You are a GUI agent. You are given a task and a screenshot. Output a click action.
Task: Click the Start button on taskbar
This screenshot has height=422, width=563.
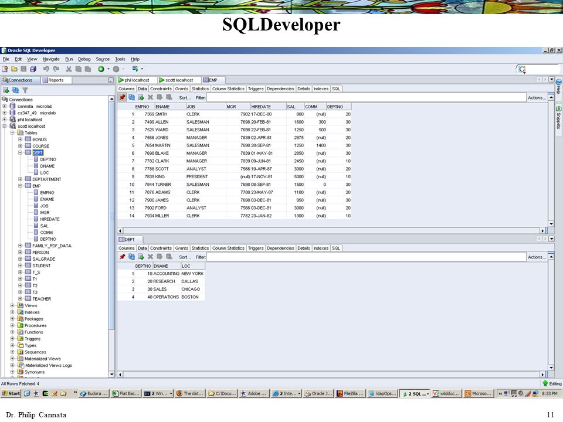[11, 393]
